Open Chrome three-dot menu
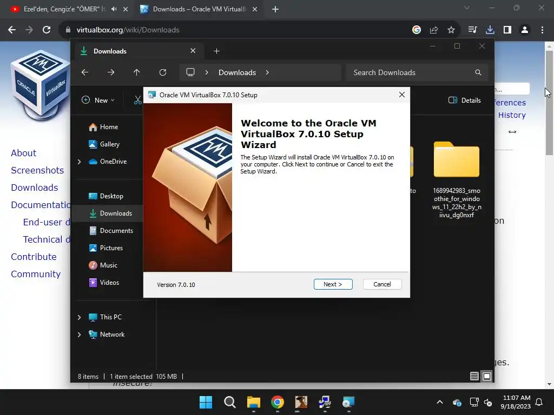The image size is (554, 415). click(x=542, y=30)
